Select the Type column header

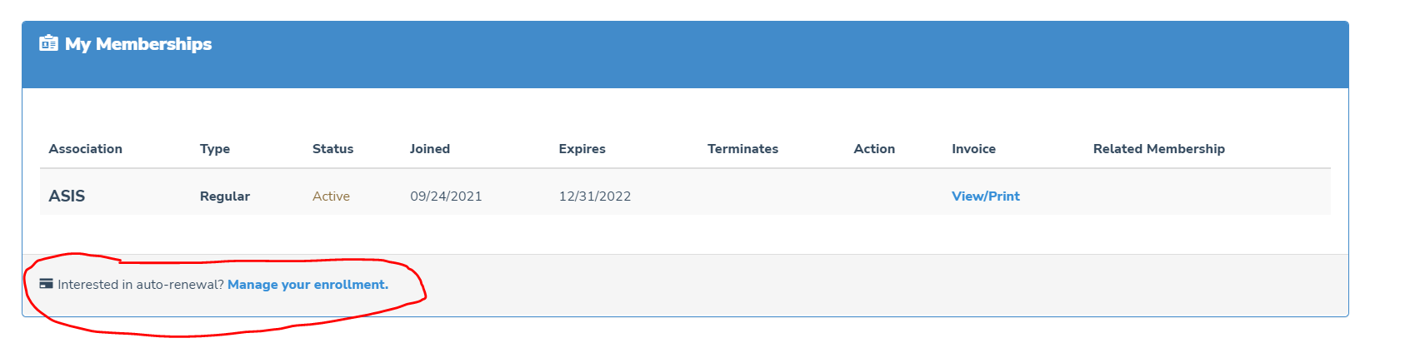215,149
